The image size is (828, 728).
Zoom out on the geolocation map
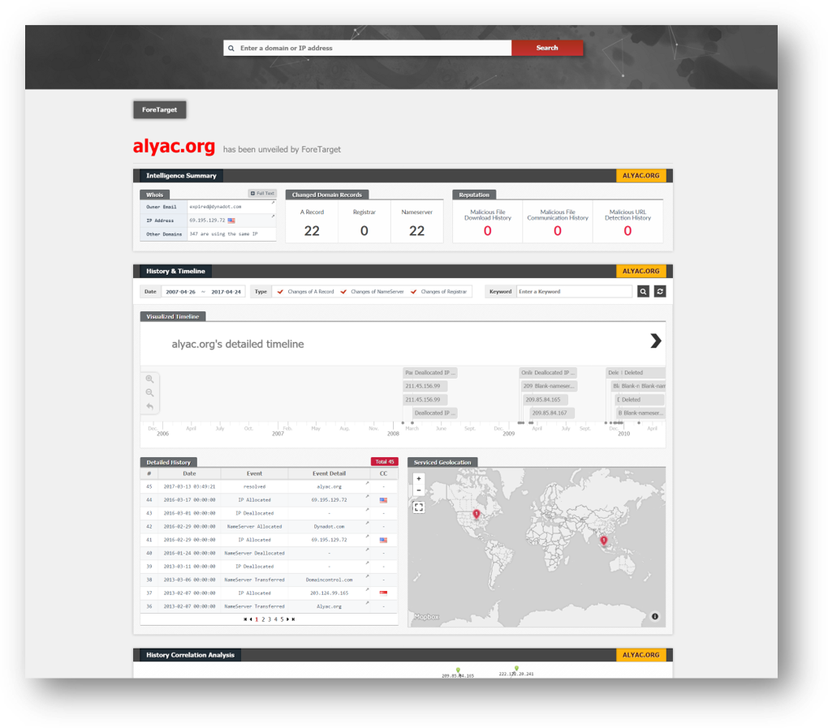click(419, 490)
